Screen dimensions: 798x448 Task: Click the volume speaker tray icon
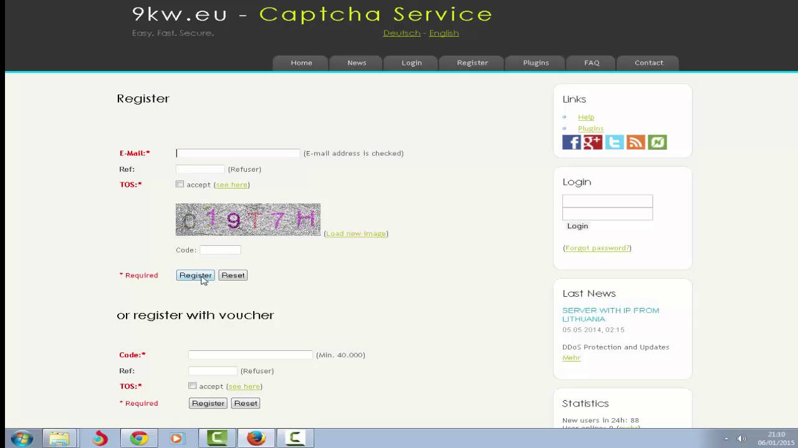[742, 439]
